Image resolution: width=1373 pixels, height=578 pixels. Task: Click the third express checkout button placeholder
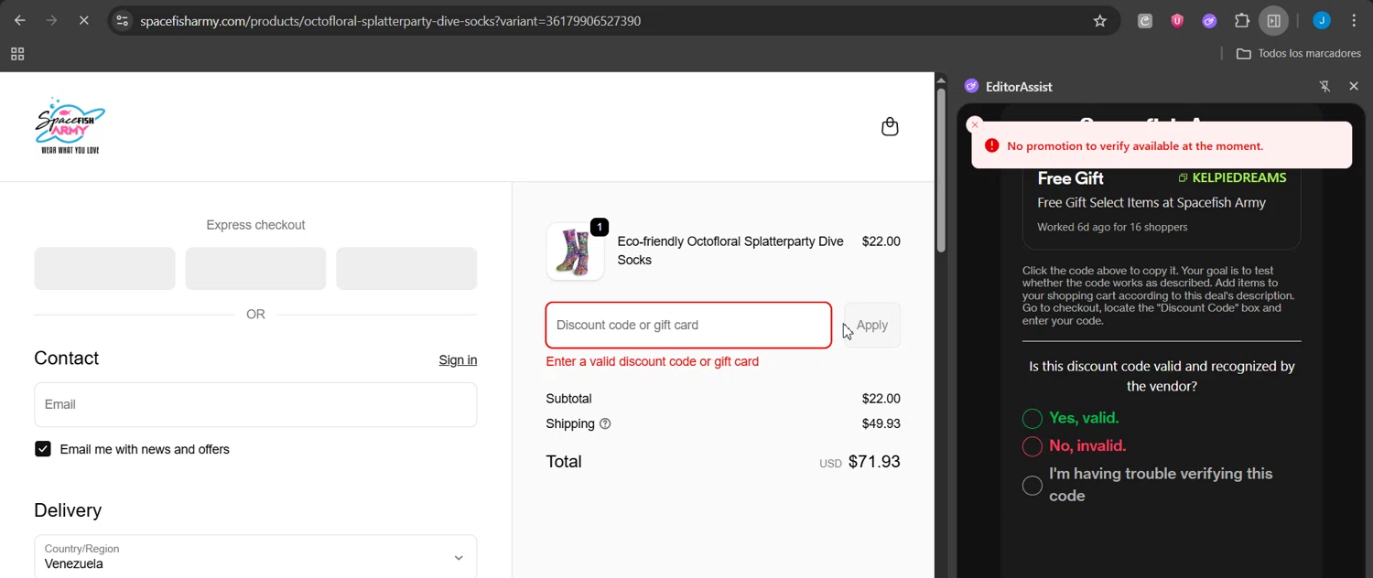pyautogui.click(x=406, y=269)
